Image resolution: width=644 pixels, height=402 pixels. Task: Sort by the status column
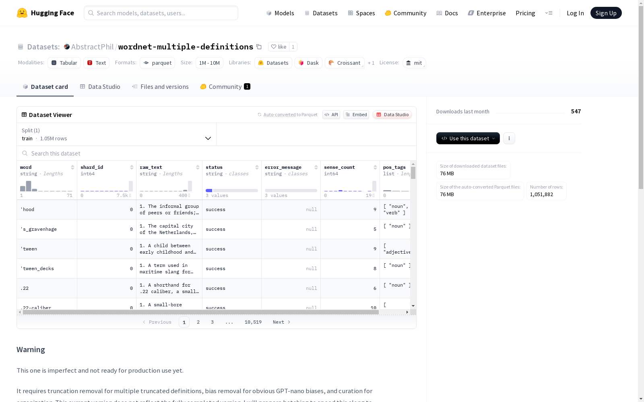(x=257, y=167)
